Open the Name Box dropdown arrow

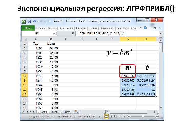tap(54, 33)
